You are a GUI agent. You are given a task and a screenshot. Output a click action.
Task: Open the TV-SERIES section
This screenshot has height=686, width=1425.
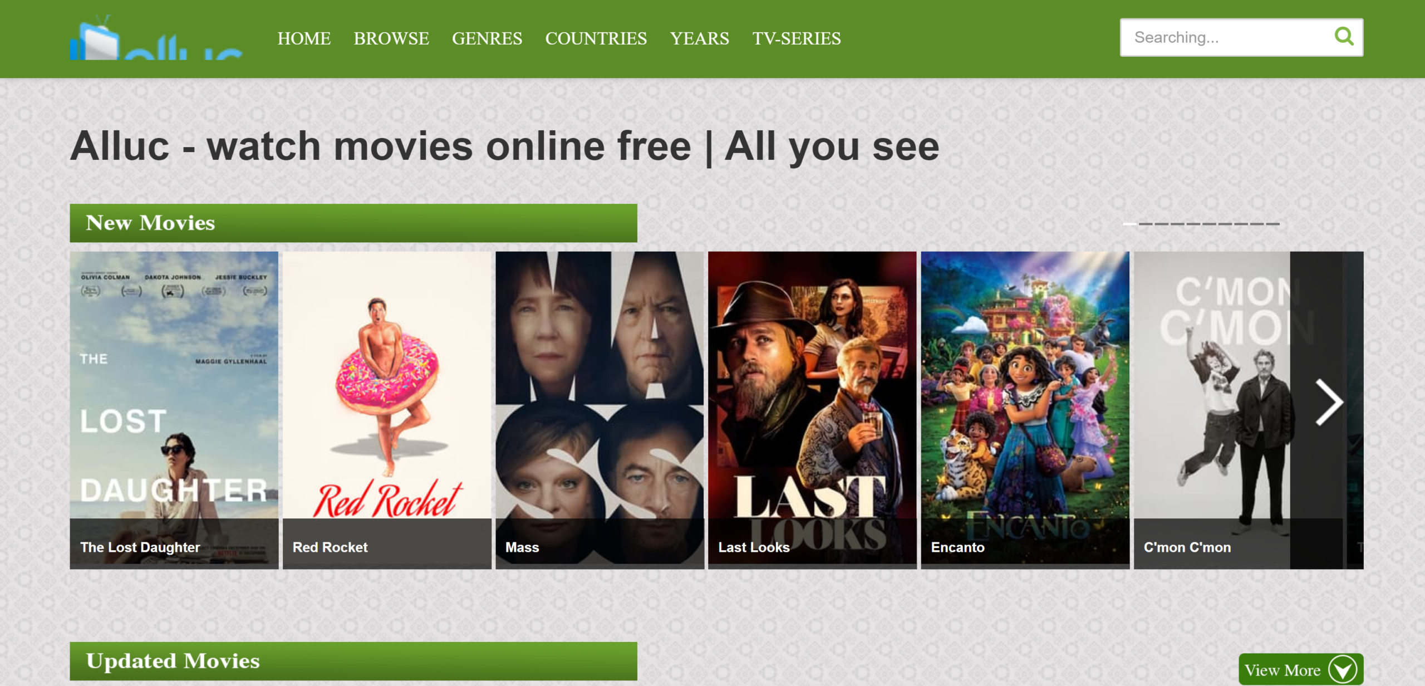pos(797,38)
